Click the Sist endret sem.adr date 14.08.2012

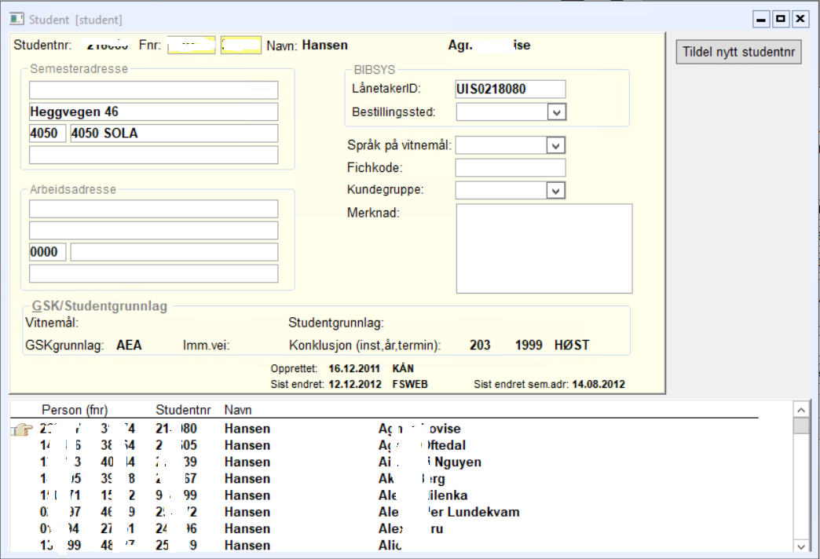(599, 385)
